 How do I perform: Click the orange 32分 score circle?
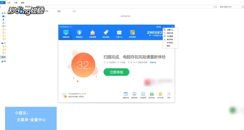tap(83, 65)
